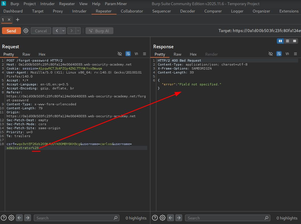The height and width of the screenshot is (224, 301).
Task: Show Response in Hex view
Action: [193, 54]
